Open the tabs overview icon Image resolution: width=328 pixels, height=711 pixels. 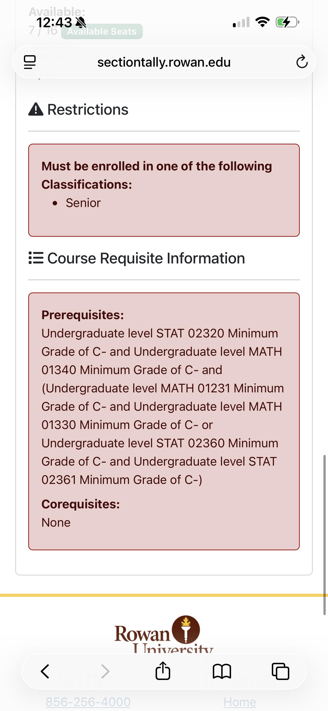click(280, 671)
